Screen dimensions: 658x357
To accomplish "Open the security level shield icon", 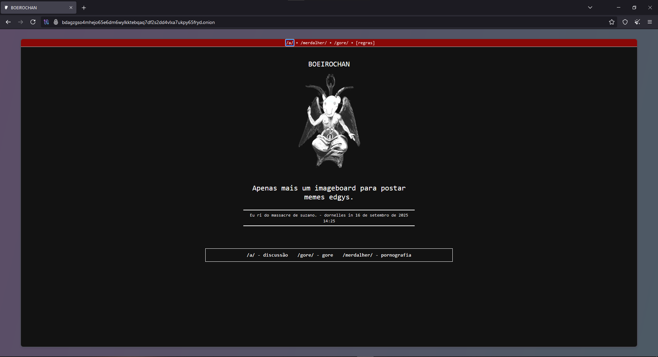I will [x=625, y=22].
